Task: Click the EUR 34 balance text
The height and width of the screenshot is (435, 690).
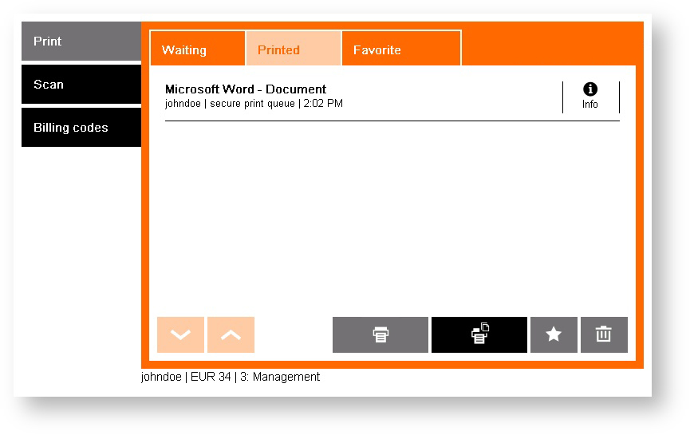Action: 209,377
